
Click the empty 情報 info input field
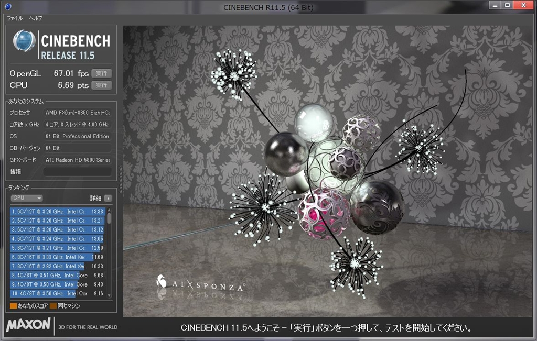(x=77, y=172)
